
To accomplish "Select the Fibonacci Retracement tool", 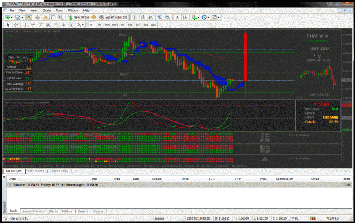I will (x=56, y=25).
